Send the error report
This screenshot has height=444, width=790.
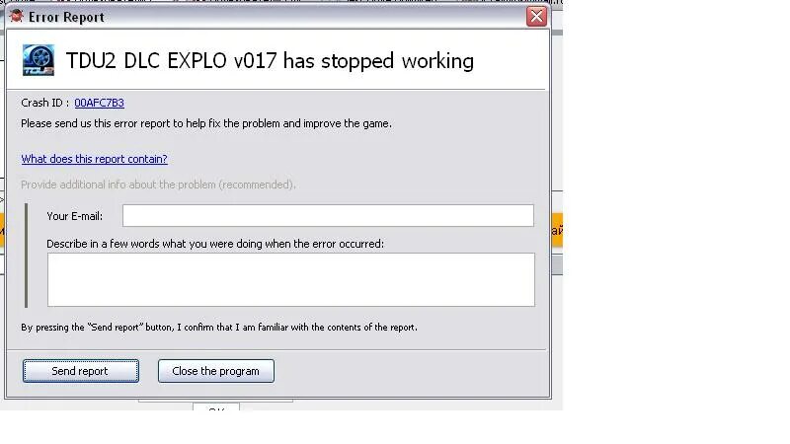[x=81, y=371]
